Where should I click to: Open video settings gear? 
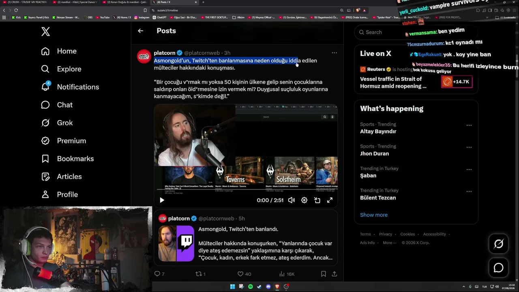point(304,200)
